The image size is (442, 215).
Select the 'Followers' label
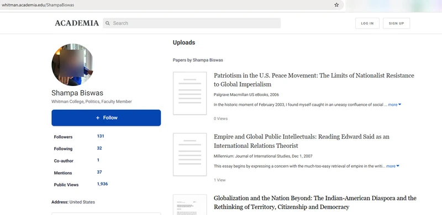pos(63,137)
